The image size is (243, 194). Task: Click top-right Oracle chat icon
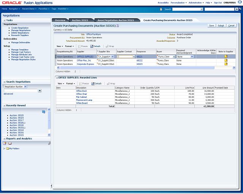tap(240, 2)
